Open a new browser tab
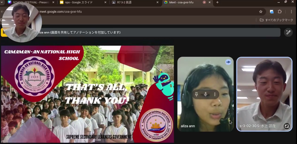297x144 pixels. (217, 2)
